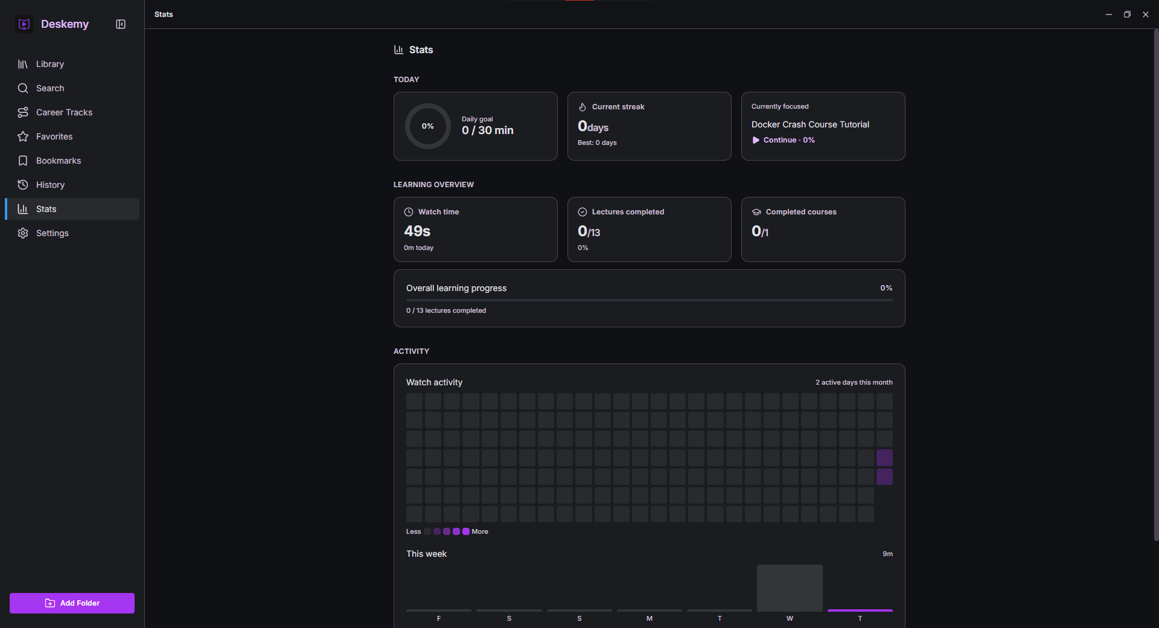Click the Bookmarks ribbon icon
This screenshot has height=628, width=1159.
point(23,161)
